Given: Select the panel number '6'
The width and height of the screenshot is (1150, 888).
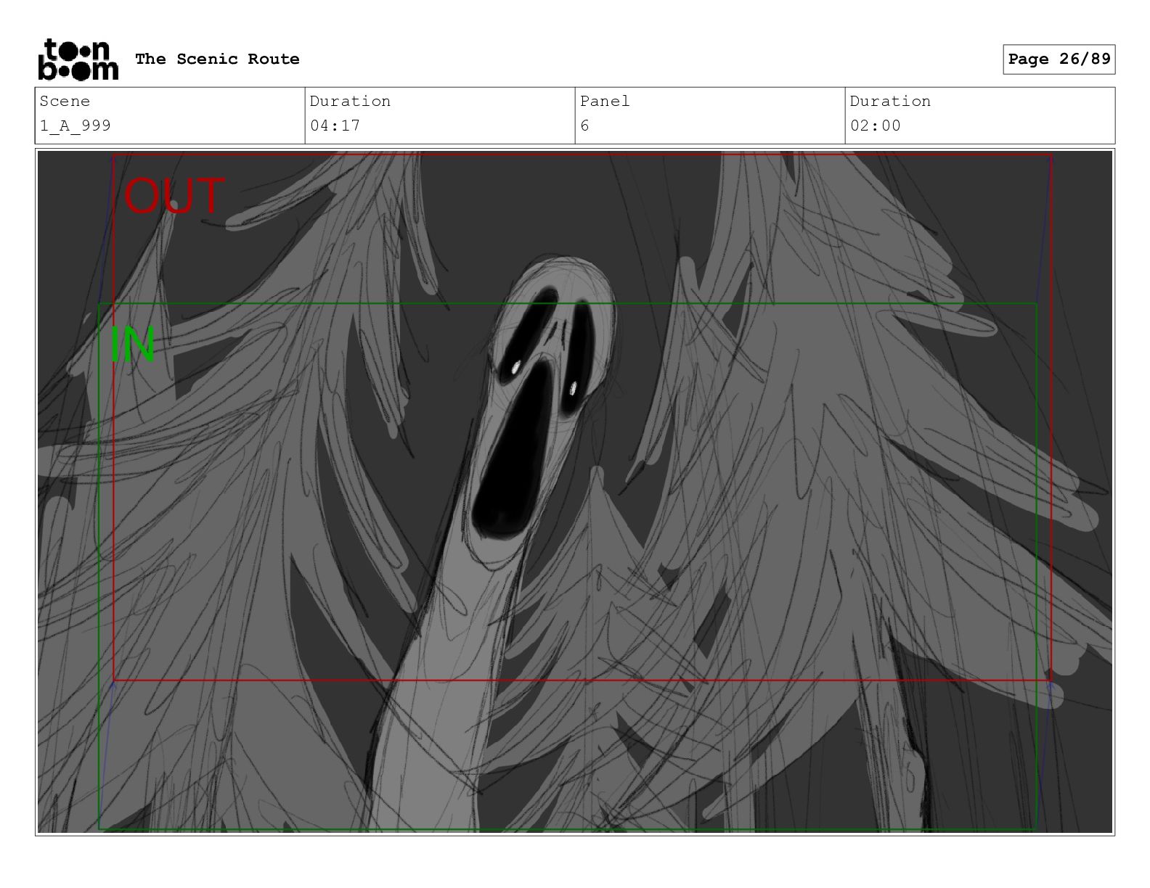Looking at the screenshot, I should (585, 126).
